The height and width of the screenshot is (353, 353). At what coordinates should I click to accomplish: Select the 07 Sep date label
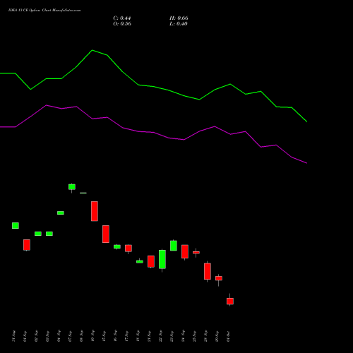coord(71,336)
